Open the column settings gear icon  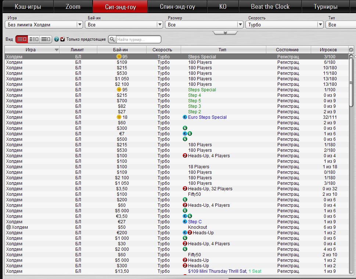pos(351,49)
